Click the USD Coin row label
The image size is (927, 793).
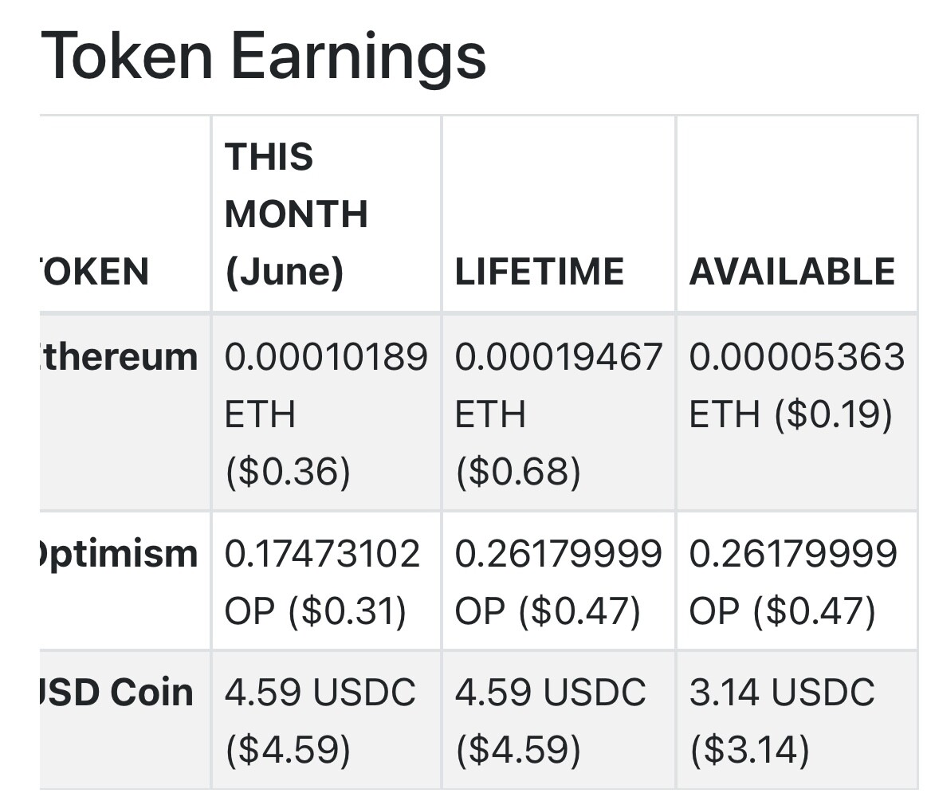point(116,693)
